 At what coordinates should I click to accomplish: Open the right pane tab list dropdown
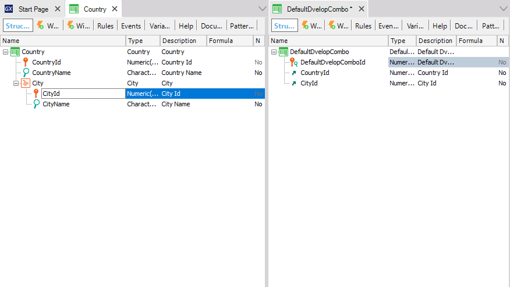click(x=503, y=9)
